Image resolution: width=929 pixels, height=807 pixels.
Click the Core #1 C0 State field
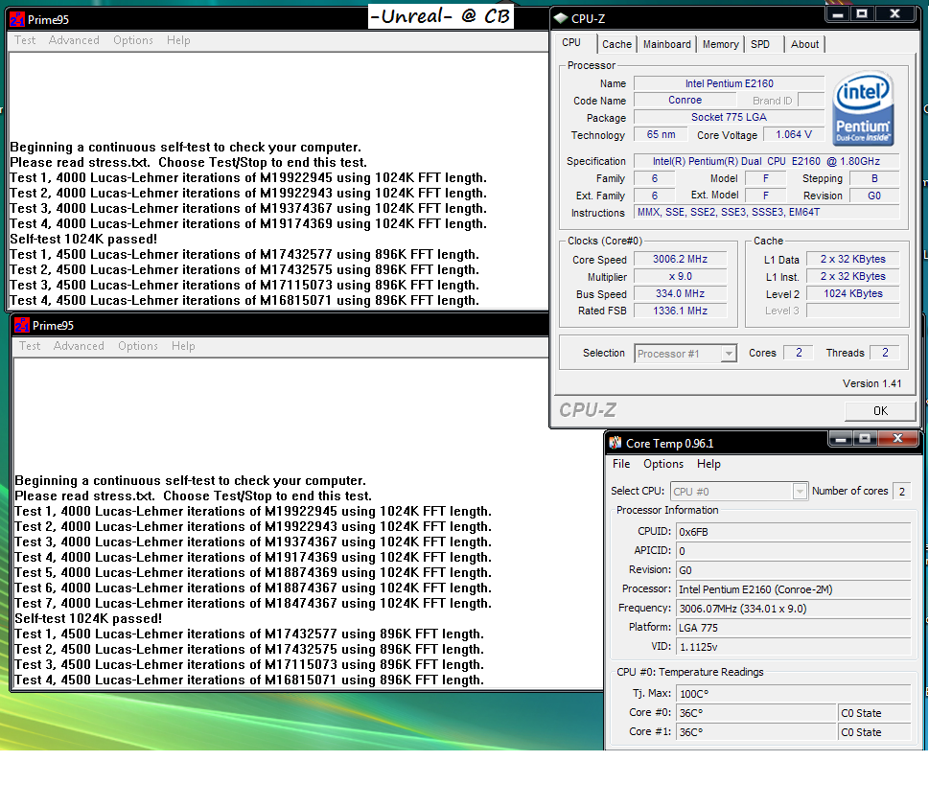(x=874, y=732)
